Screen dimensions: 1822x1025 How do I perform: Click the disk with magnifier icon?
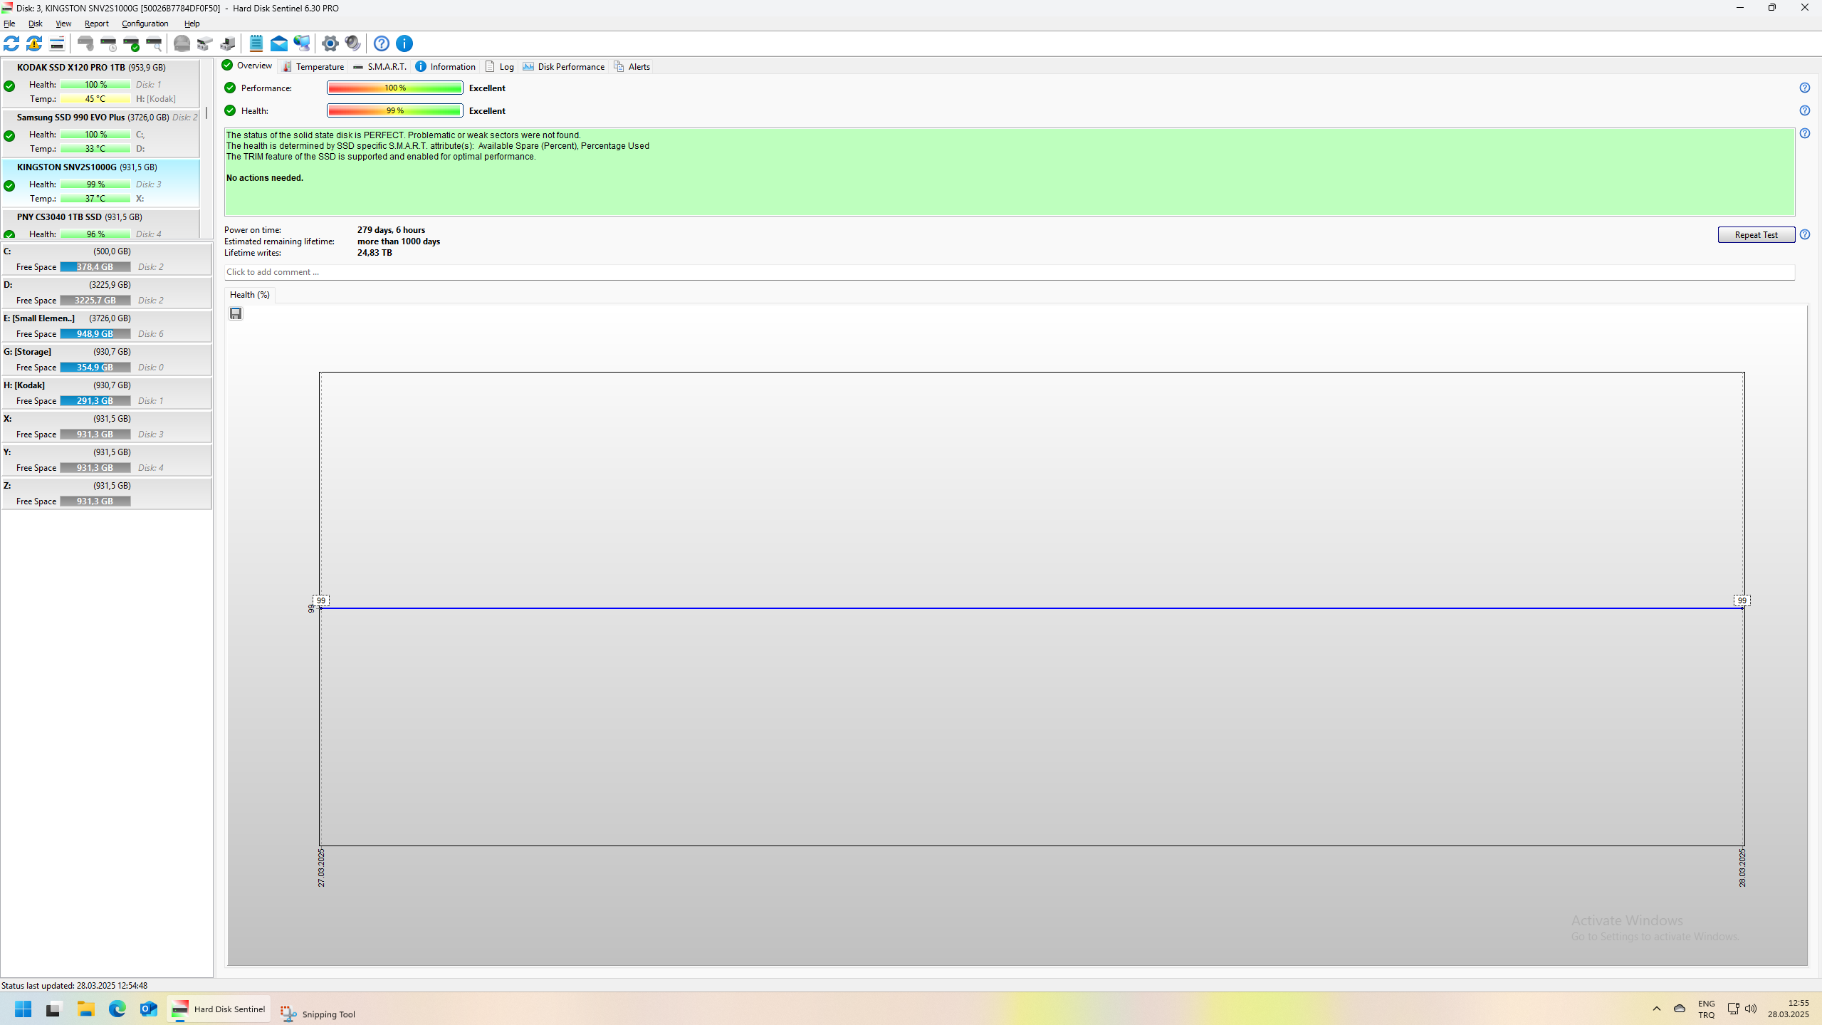click(154, 43)
